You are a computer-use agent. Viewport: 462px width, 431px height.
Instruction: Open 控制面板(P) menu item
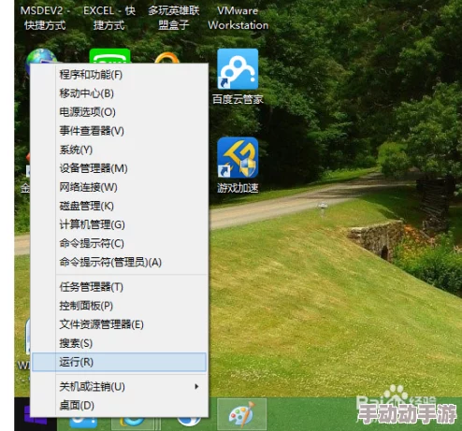119,306
